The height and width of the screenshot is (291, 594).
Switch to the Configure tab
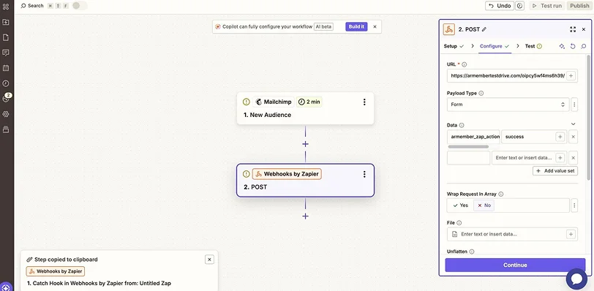[495, 46]
